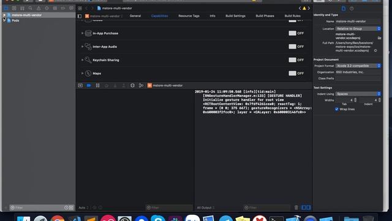392x221 pixels.
Task: Click the console Filter field
Action: click(x=266, y=207)
